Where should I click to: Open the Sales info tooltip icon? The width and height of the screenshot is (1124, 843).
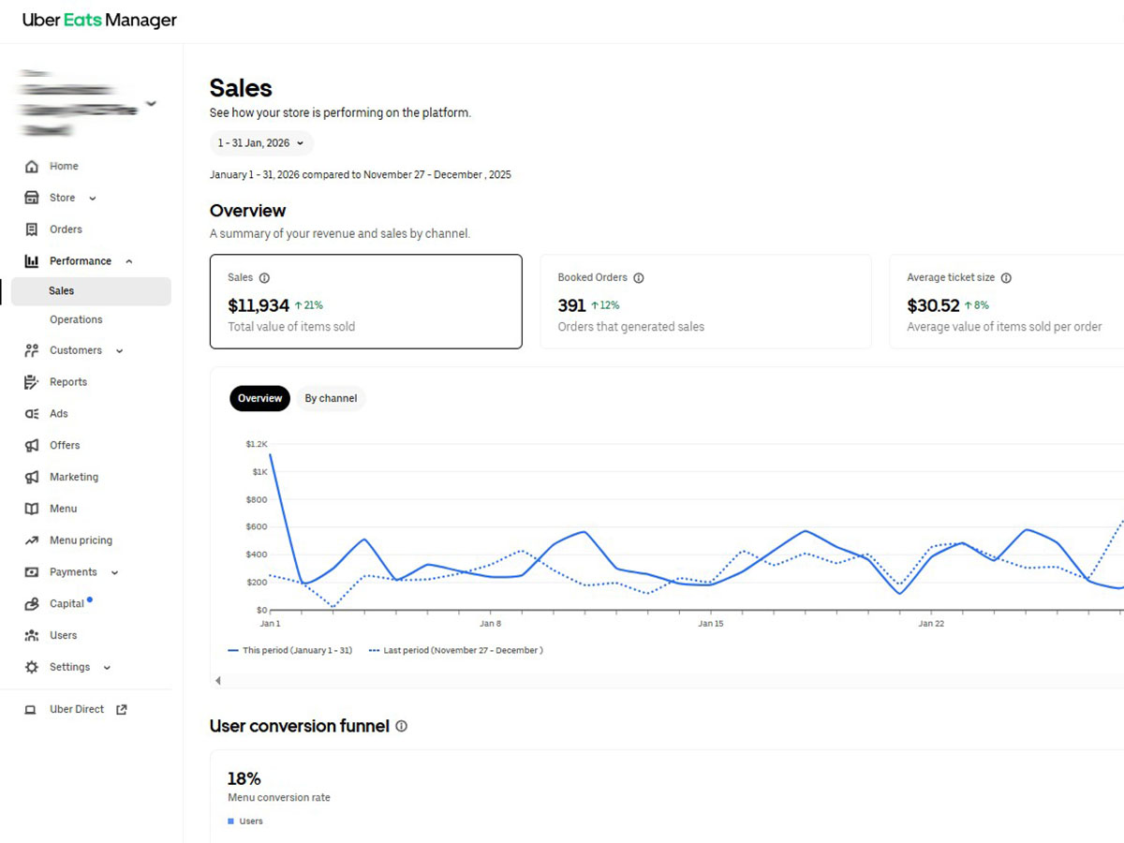tap(264, 277)
